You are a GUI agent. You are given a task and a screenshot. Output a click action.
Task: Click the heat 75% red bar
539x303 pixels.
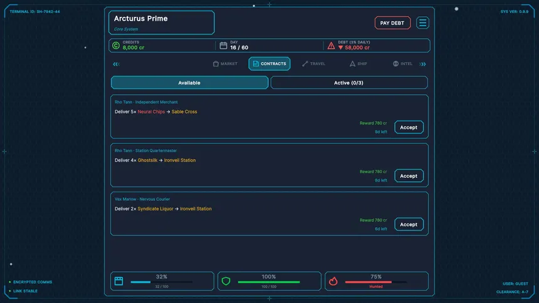click(376, 282)
